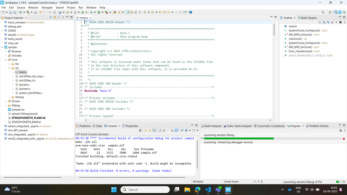Open sample.ioc in Project Explorer

18,109
